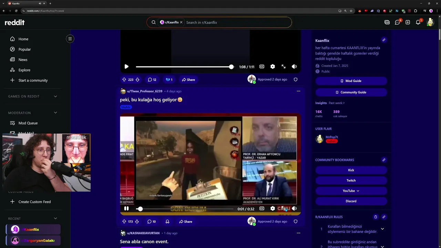
Task: Open the user avatar profile menu
Action: 430,22
